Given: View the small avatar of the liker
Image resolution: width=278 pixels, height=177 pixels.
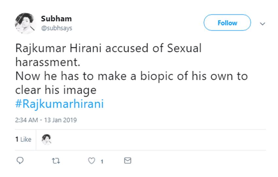Looking at the screenshot, I should [47, 139].
